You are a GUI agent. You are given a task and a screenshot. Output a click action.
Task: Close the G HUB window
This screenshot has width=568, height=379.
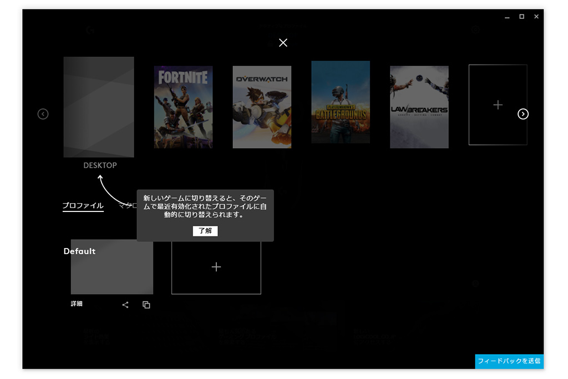pos(536,17)
